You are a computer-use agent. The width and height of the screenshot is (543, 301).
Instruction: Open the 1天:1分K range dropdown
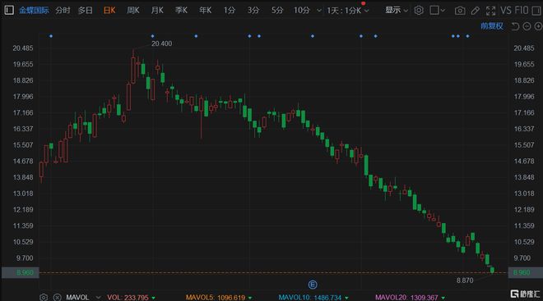(348, 11)
